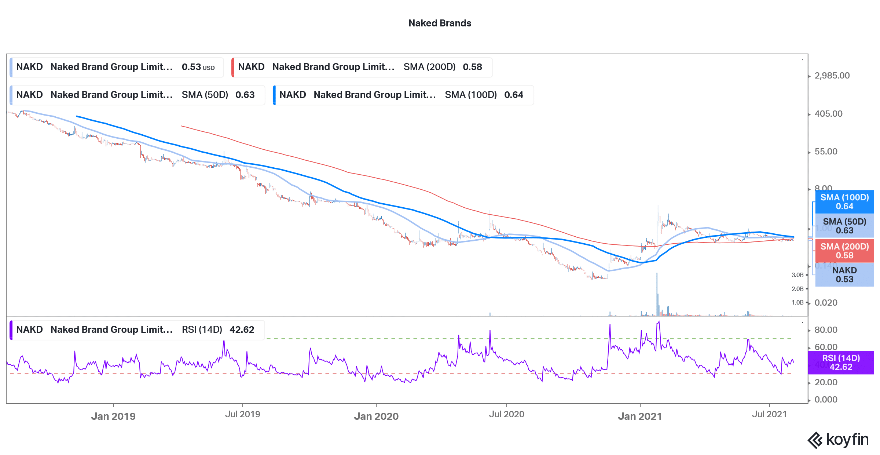This screenshot has height=455, width=880.
Task: Click the Jul 2021 date axis label
Action: 769,414
